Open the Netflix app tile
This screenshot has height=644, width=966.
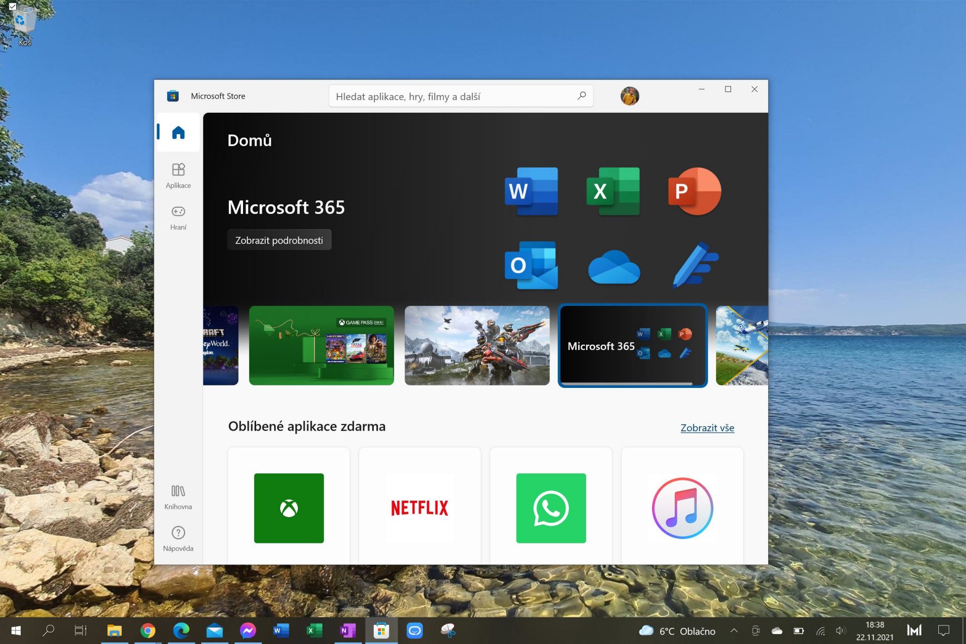click(420, 506)
